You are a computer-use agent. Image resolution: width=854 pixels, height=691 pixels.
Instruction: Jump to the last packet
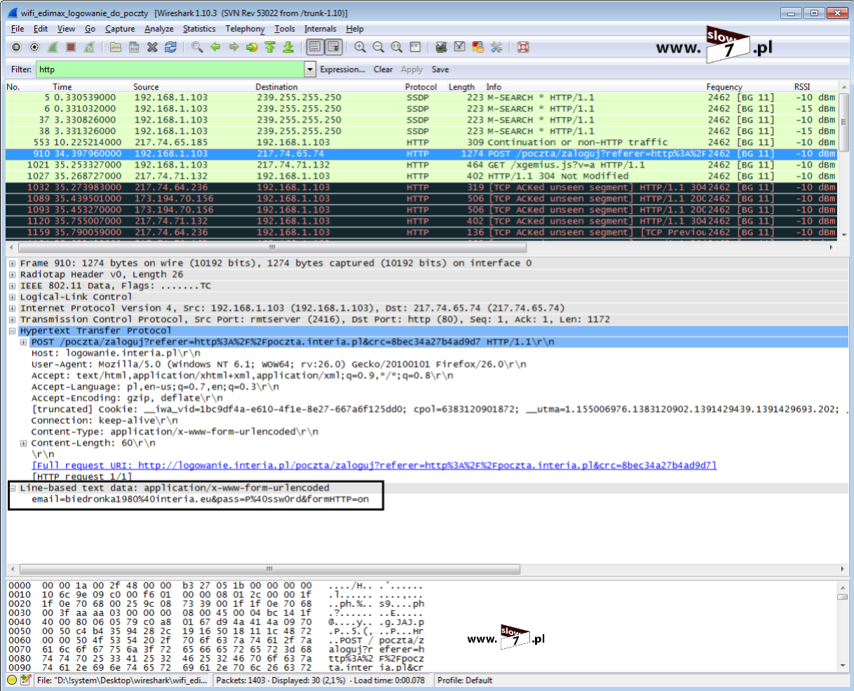tap(288, 47)
